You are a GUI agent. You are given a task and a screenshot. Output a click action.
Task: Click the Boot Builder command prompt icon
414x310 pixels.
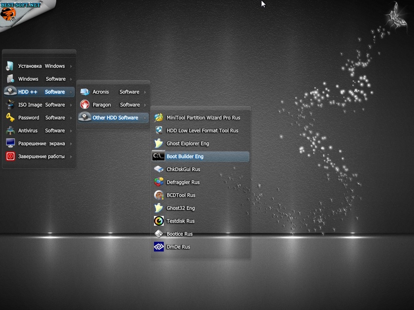pyautogui.click(x=158, y=156)
